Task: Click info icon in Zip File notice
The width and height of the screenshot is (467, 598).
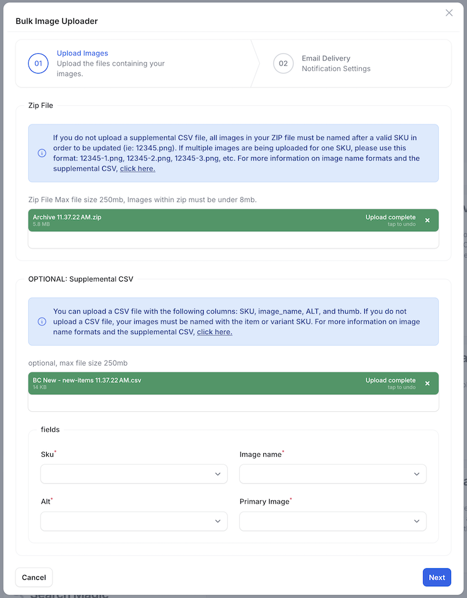Action: tap(41, 154)
